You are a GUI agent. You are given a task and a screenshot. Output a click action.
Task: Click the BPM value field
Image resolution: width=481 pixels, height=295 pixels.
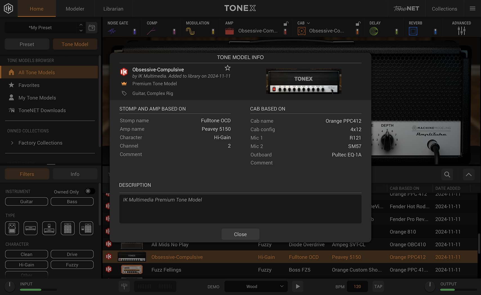[357, 286]
